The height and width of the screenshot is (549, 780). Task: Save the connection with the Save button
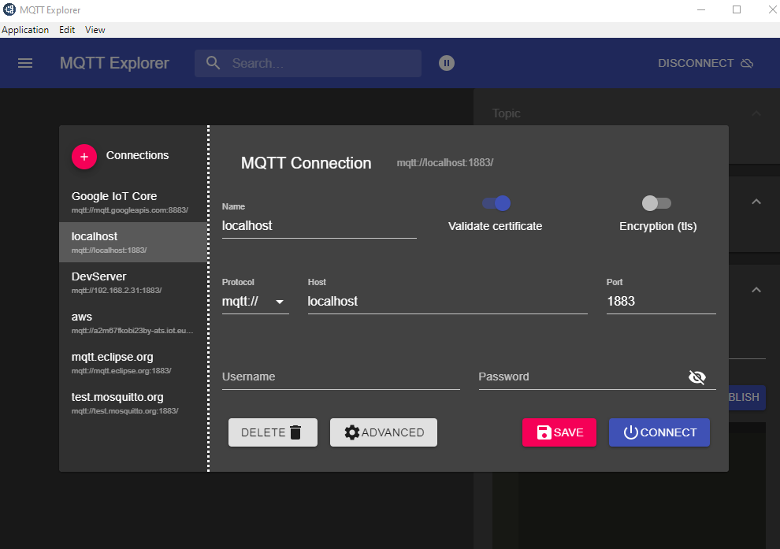coord(559,432)
